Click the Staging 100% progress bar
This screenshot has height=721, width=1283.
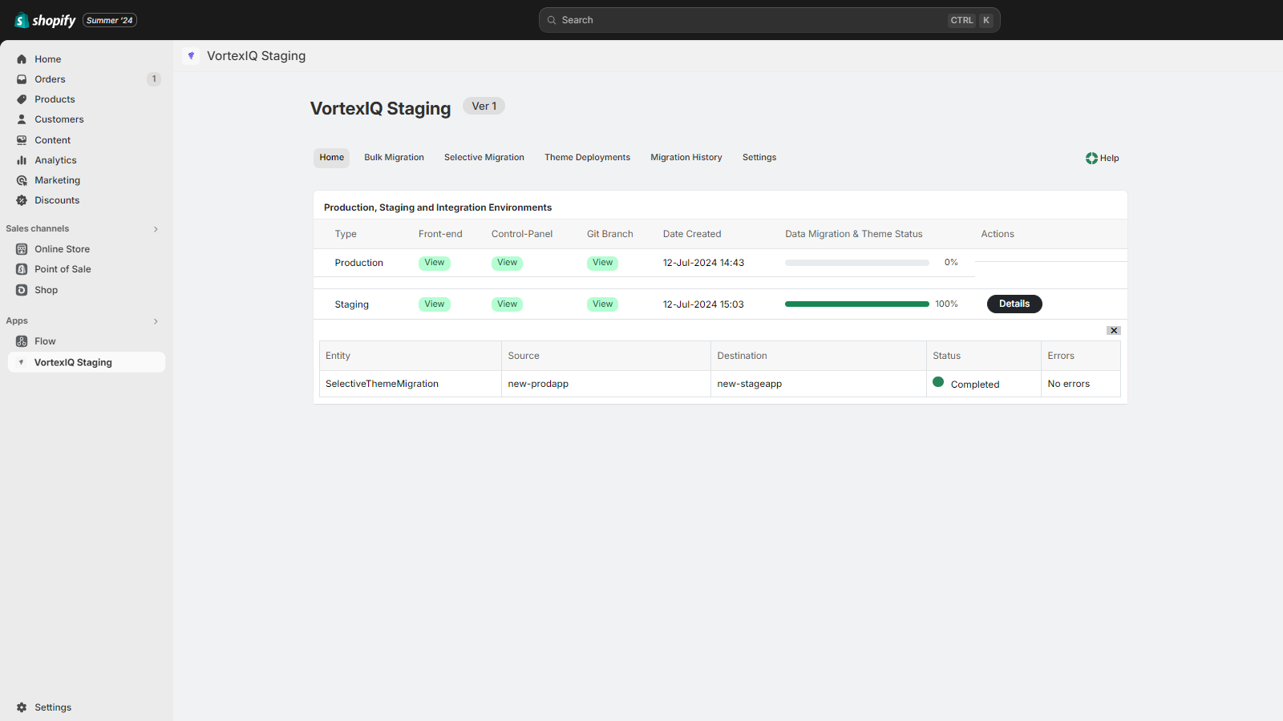(856, 304)
